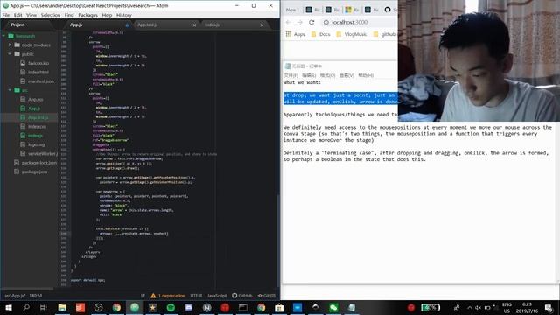Open the Apps bookmark shortcut
560x315 pixels.
click(x=296, y=34)
